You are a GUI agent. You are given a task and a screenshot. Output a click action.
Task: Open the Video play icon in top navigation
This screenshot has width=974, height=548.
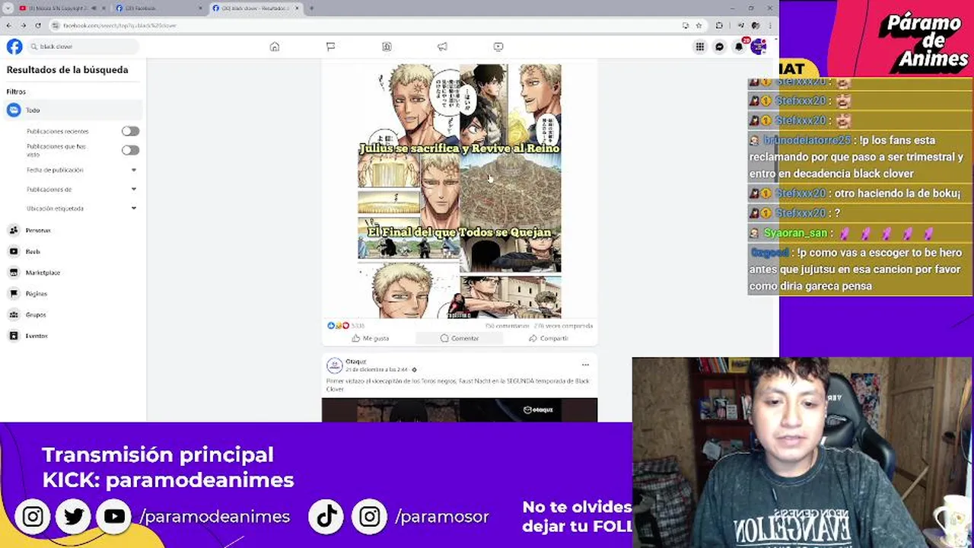[498, 46]
